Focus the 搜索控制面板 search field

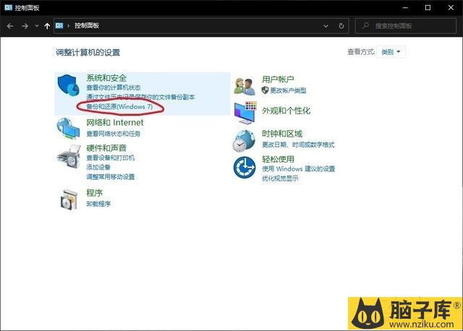coord(406,26)
